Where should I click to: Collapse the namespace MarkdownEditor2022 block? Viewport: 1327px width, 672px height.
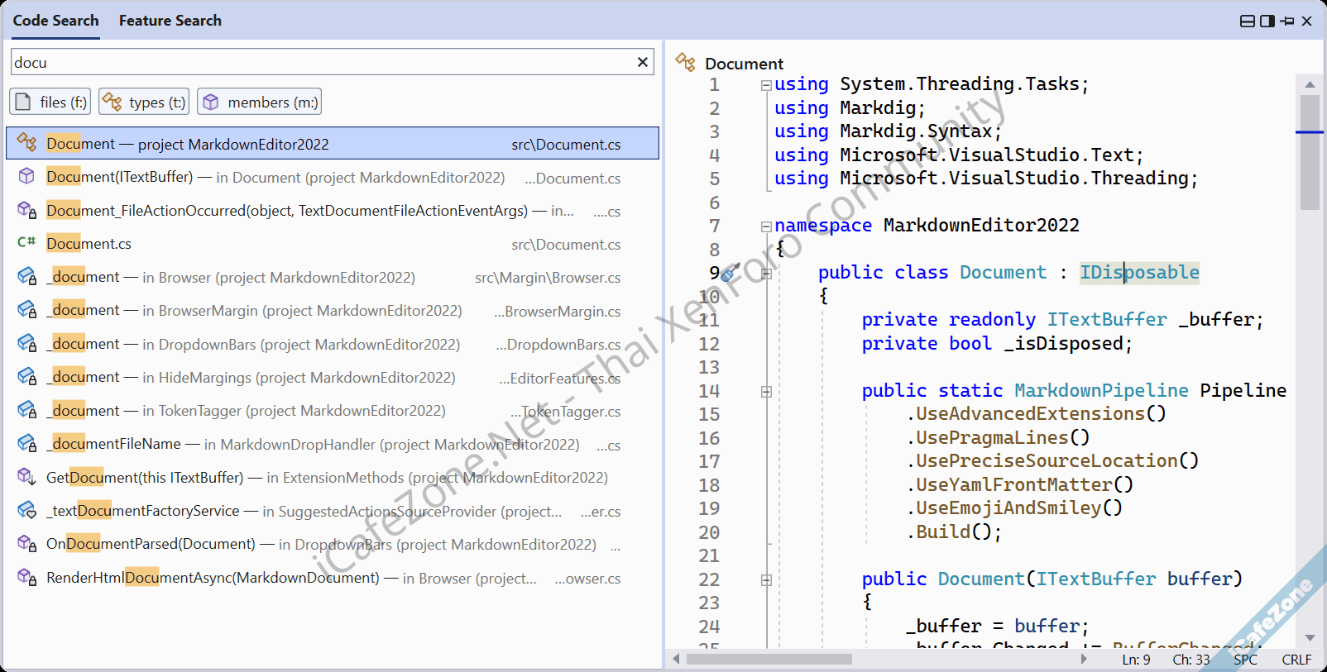[x=766, y=226]
